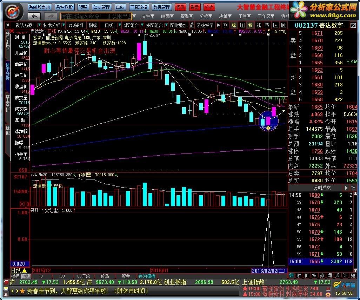This screenshot has height=300, width=360.
Task: Click the red 看盘 button
Action: [x=195, y=7]
